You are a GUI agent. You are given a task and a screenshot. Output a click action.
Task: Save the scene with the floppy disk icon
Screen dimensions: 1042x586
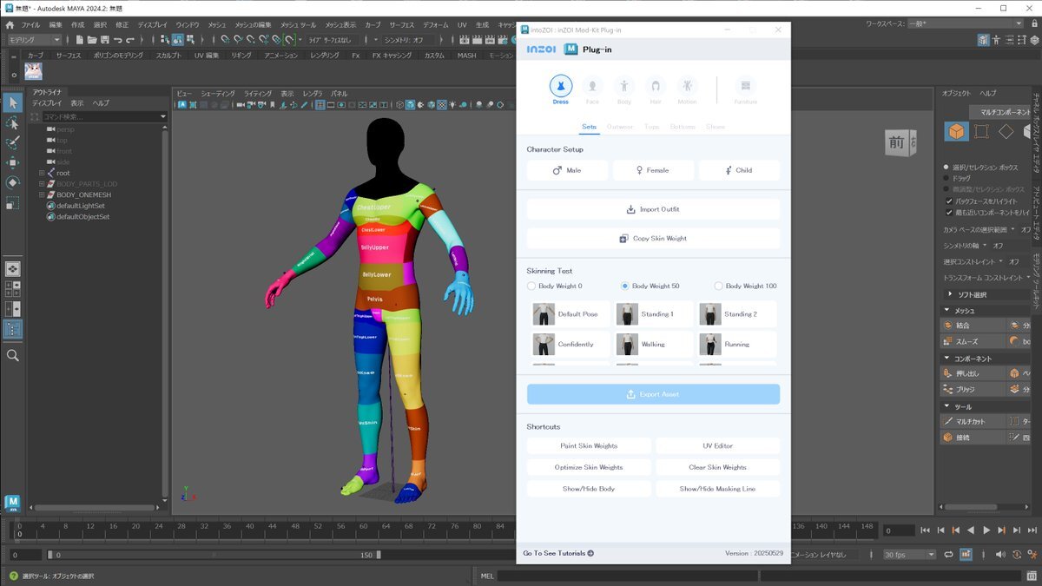tap(105, 39)
